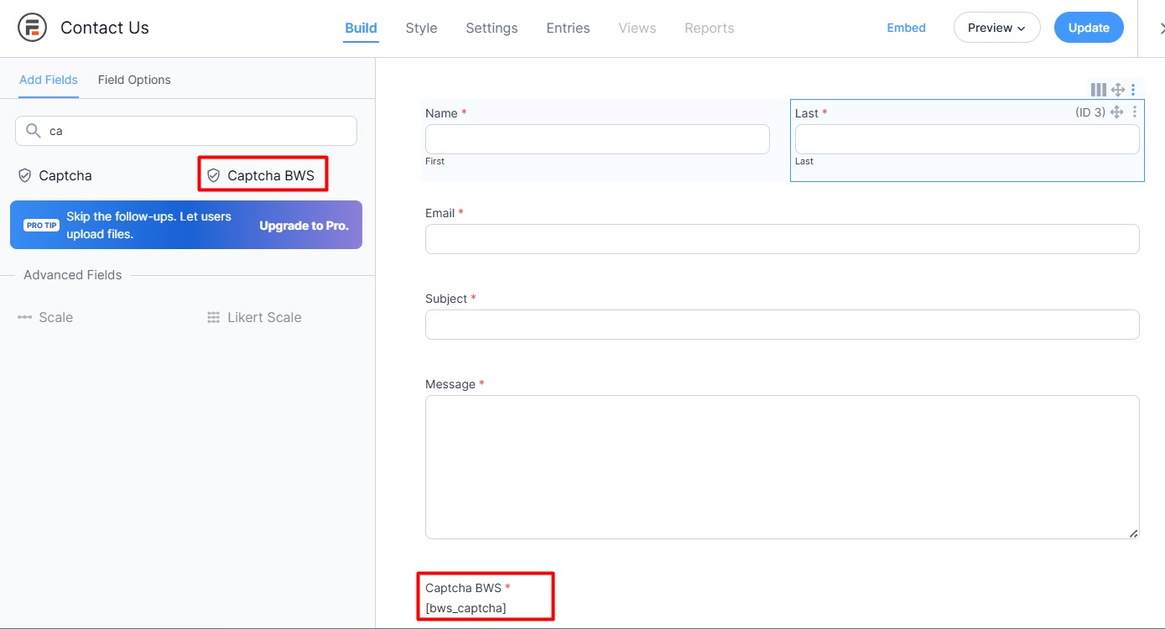Open the Preview dropdown
Viewport: 1165px width, 629px height.
click(996, 27)
